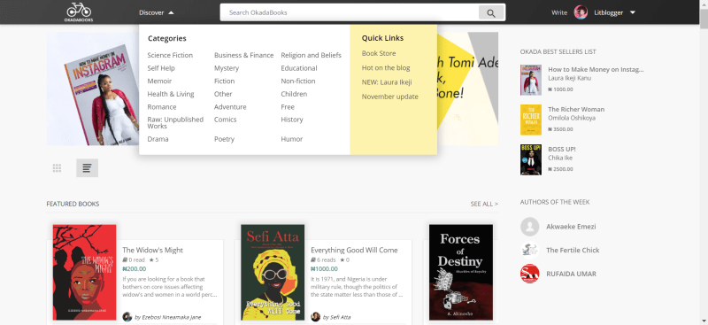The image size is (708, 325).
Task: Select Fiction category
Action: [x=225, y=81]
